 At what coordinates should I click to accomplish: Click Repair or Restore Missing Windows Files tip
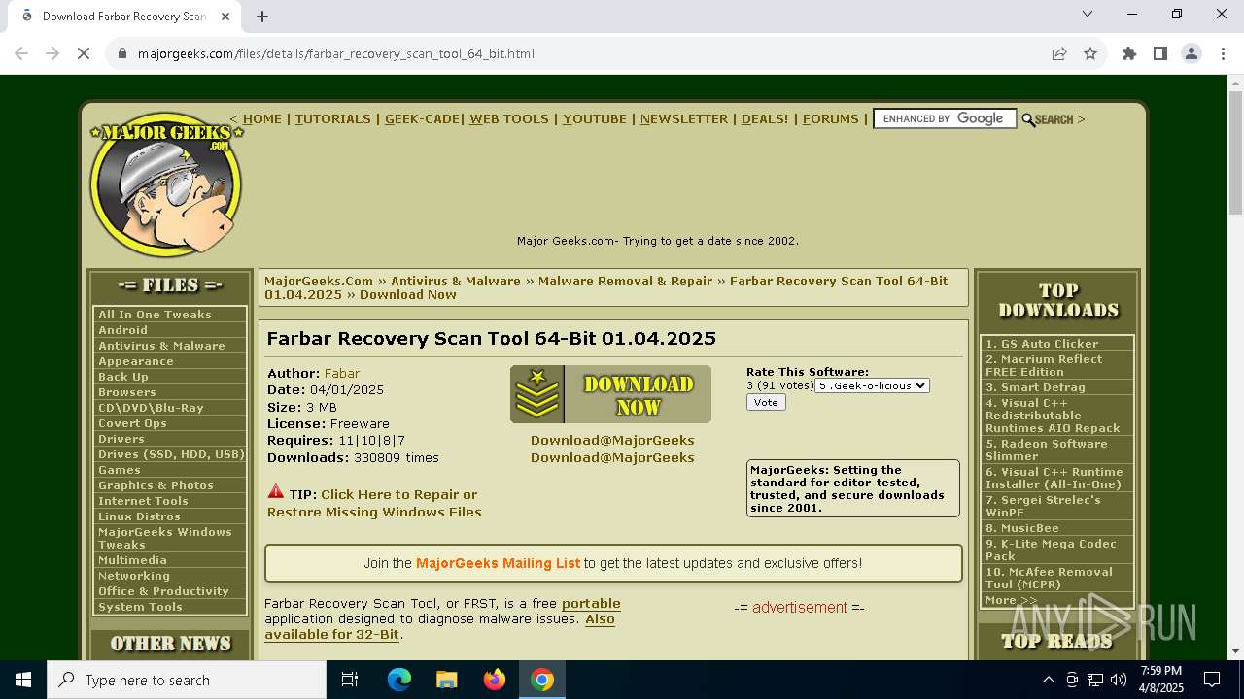374,503
